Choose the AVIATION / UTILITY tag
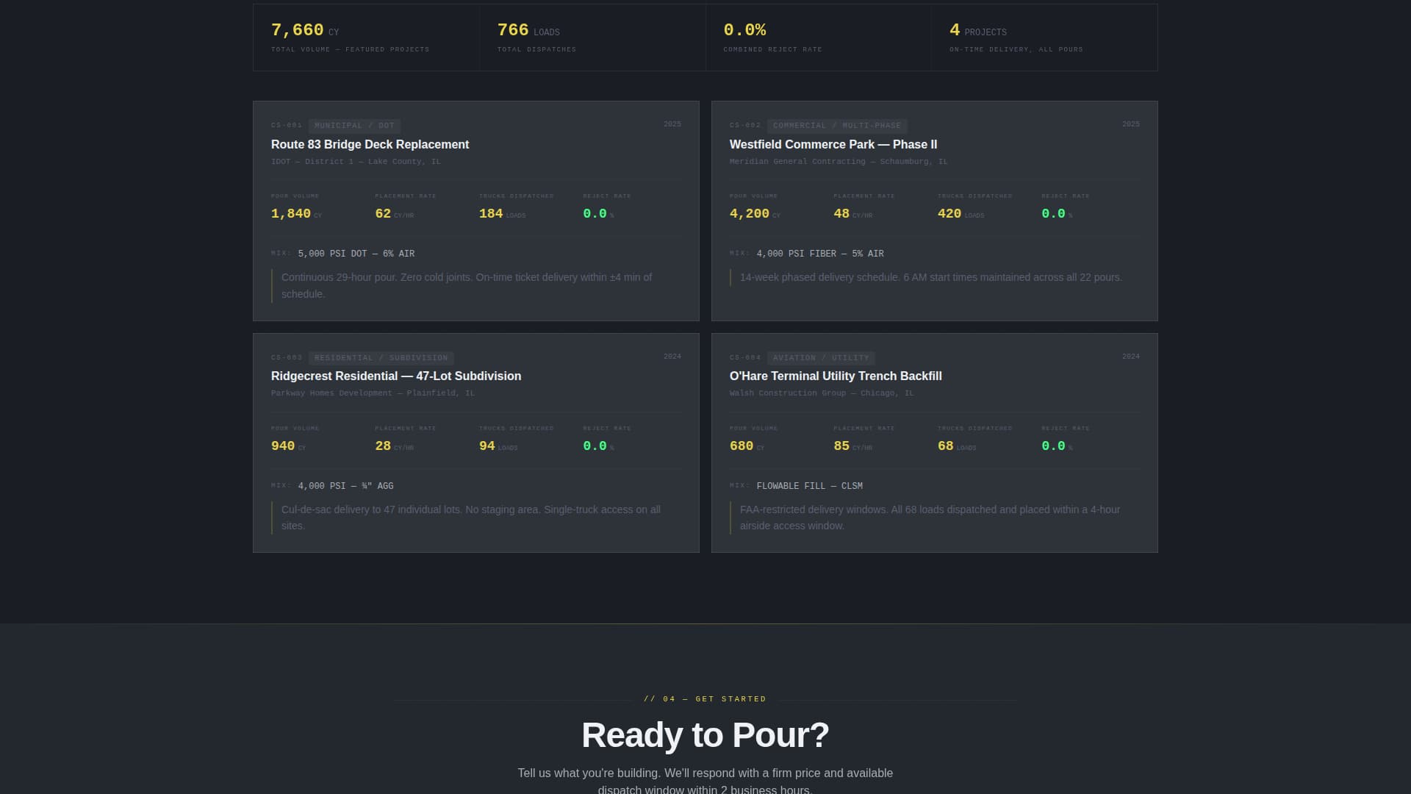1411x794 pixels. (821, 358)
